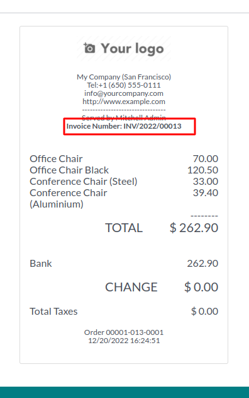
Task: Select the My Company (San Francisco) line
Action: click(x=124, y=77)
